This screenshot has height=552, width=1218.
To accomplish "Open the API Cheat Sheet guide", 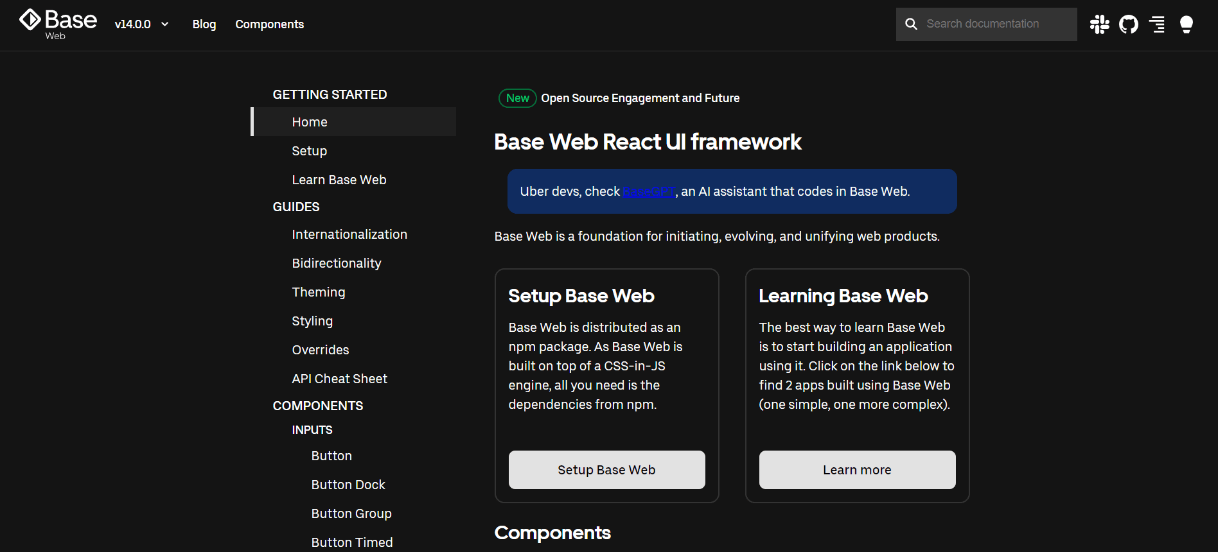I will tap(340, 379).
